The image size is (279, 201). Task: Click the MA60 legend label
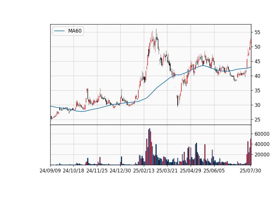click(x=75, y=31)
